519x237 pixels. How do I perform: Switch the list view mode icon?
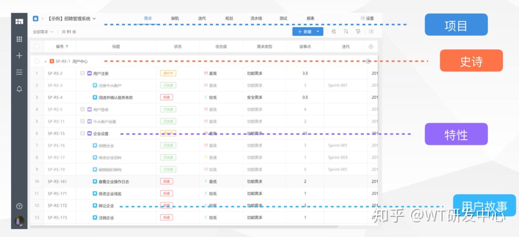pos(371,32)
